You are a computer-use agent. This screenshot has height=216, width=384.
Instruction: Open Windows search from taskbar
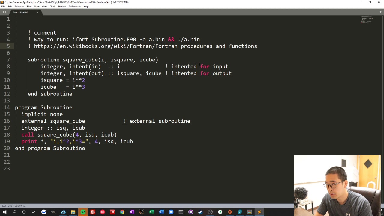pyautogui.click(x=14, y=212)
